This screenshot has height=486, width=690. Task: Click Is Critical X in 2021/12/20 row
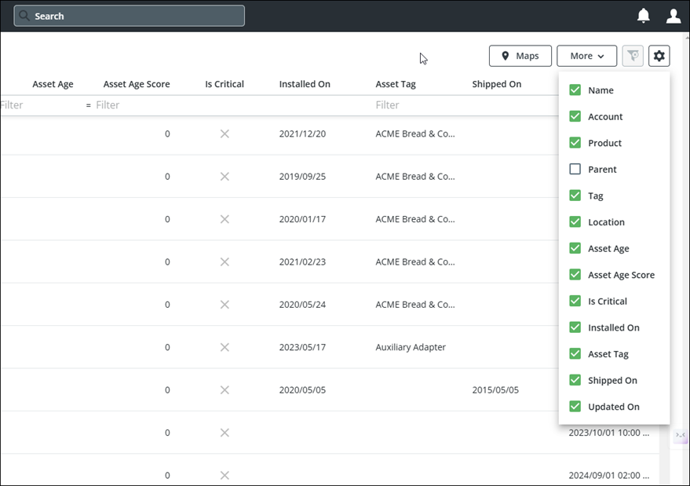[x=225, y=133]
